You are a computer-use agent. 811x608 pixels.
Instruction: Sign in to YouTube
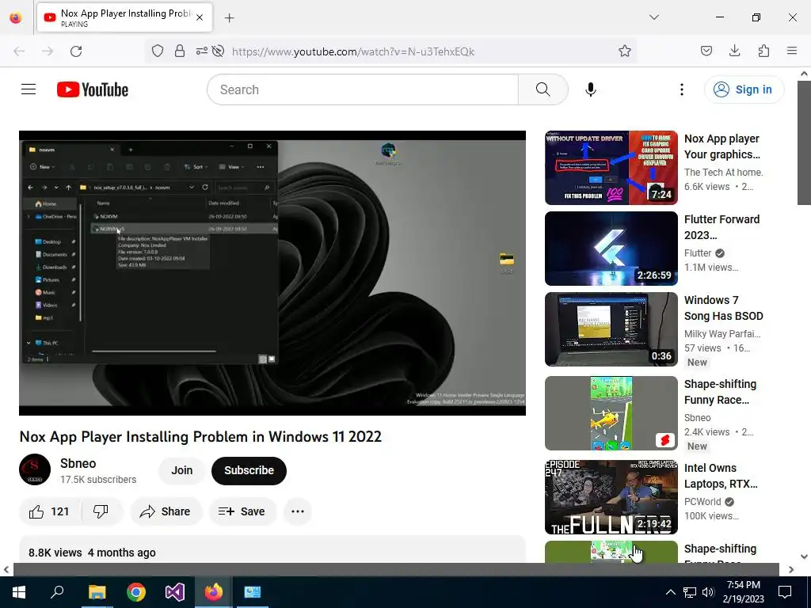coord(744,89)
